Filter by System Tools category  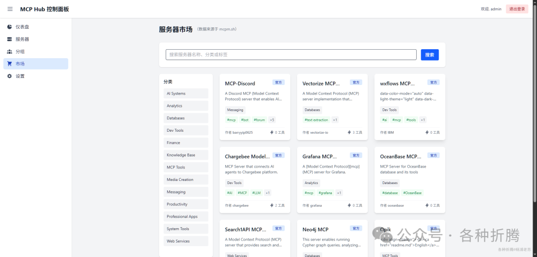(186, 229)
